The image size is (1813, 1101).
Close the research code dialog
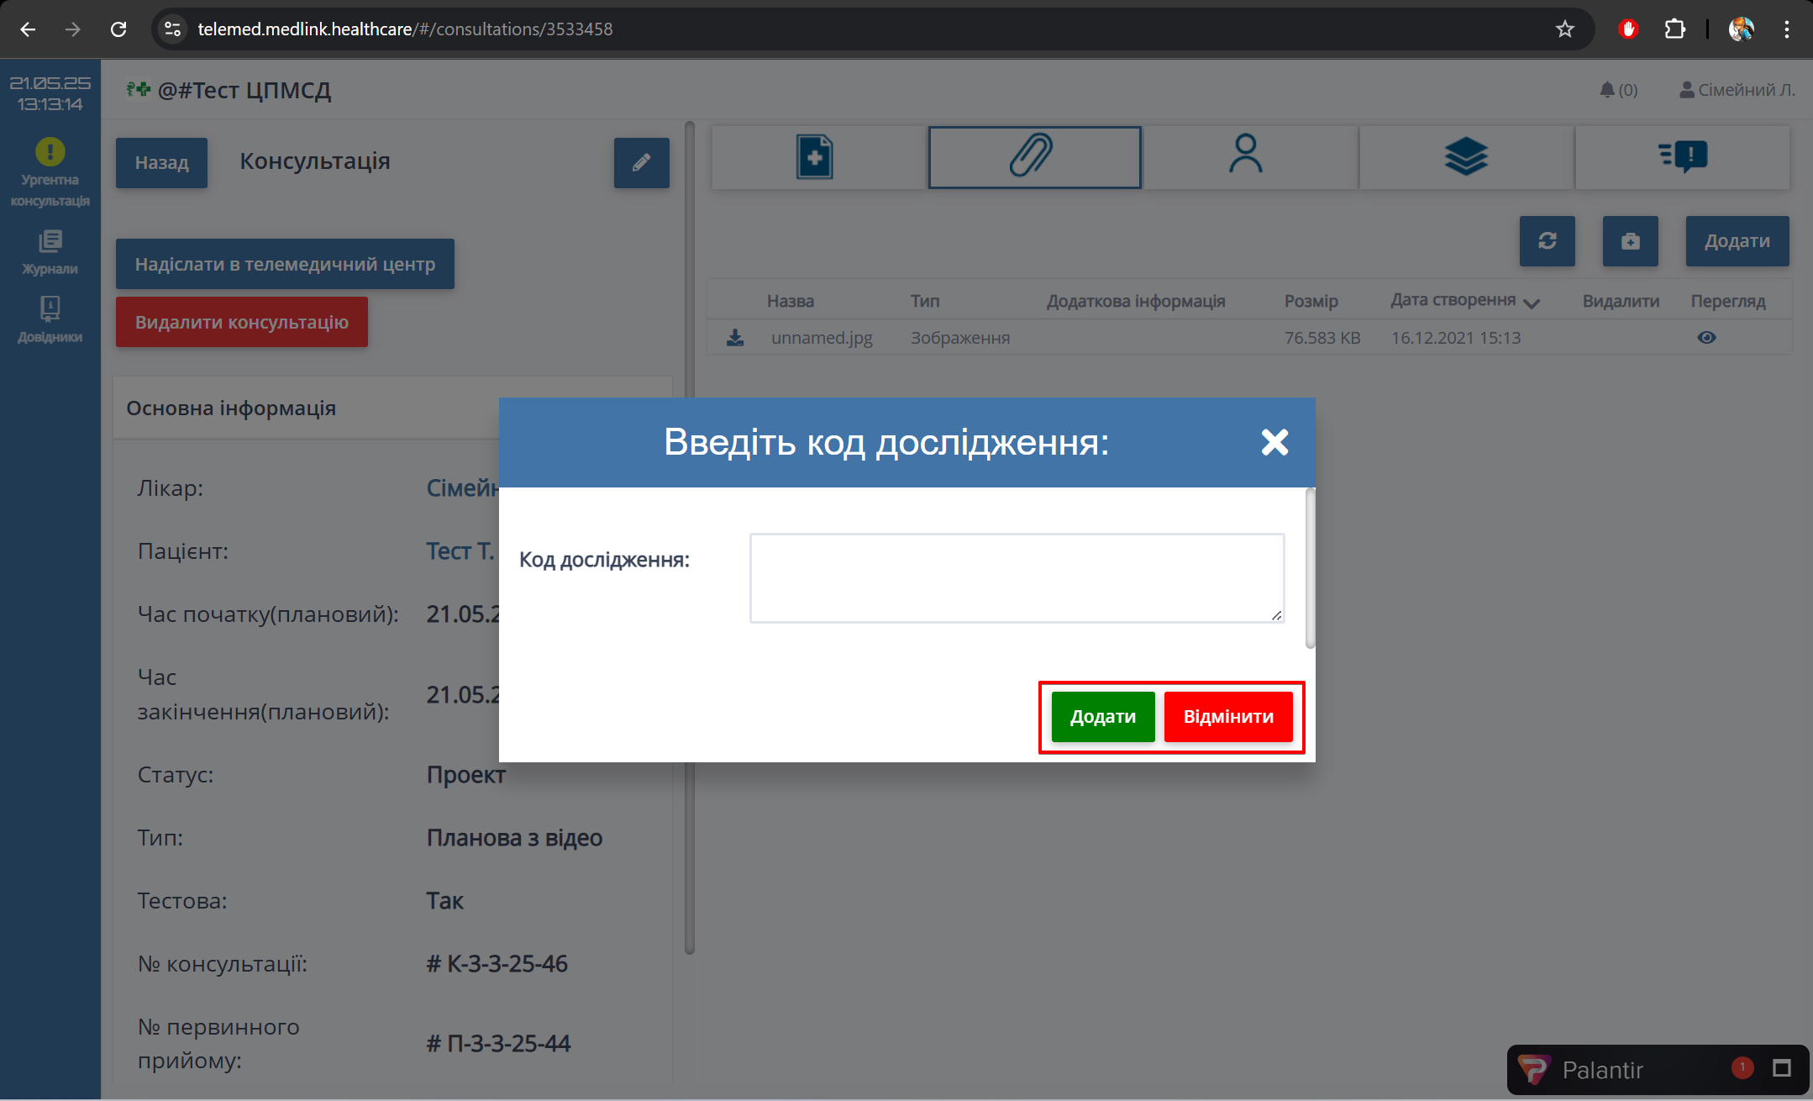pos(1274,442)
